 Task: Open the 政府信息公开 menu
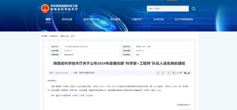[91, 19]
